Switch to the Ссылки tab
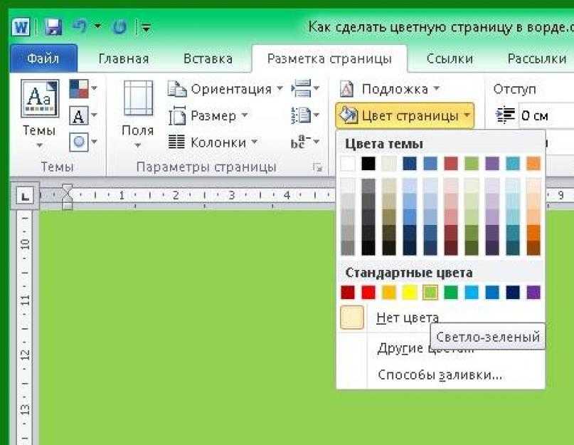 (450, 59)
